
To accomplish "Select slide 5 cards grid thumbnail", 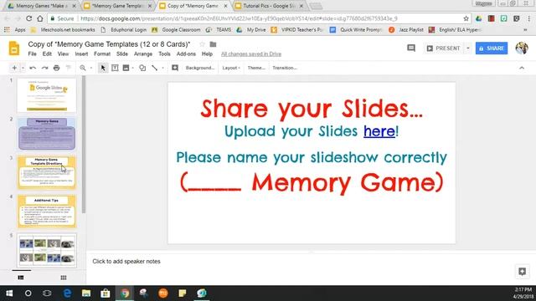I will [x=47, y=250].
